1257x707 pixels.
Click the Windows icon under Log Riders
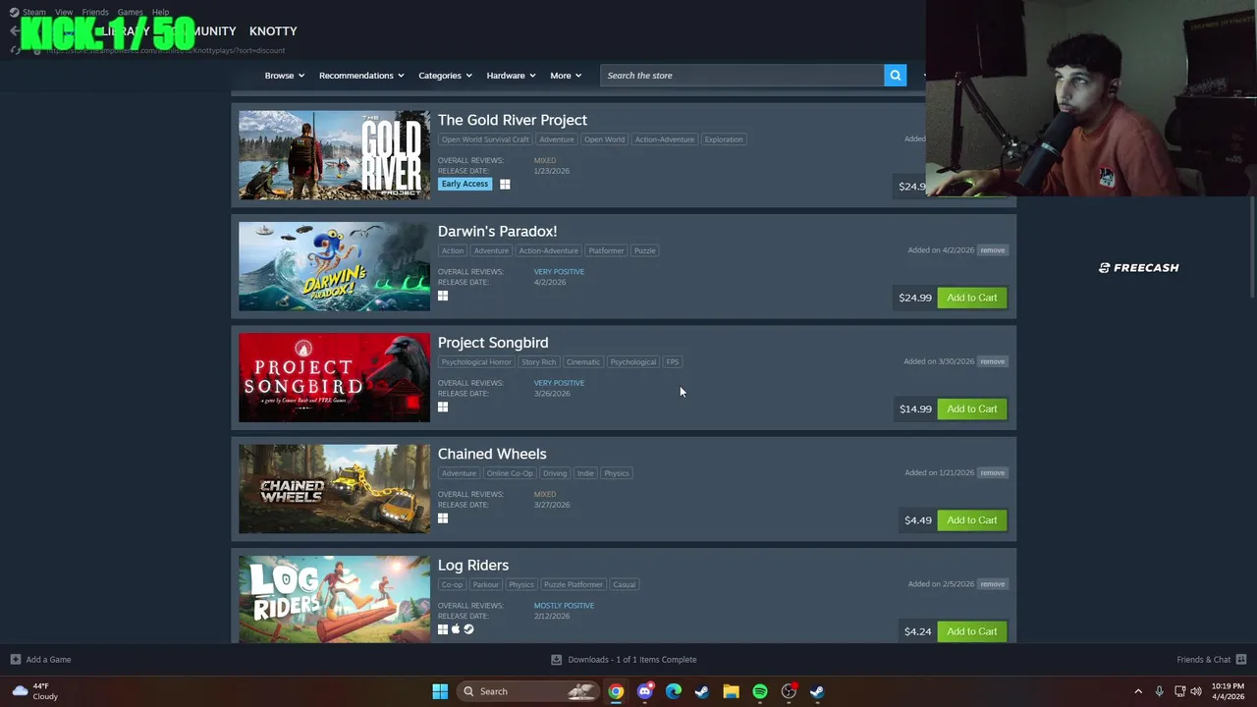[x=443, y=629]
